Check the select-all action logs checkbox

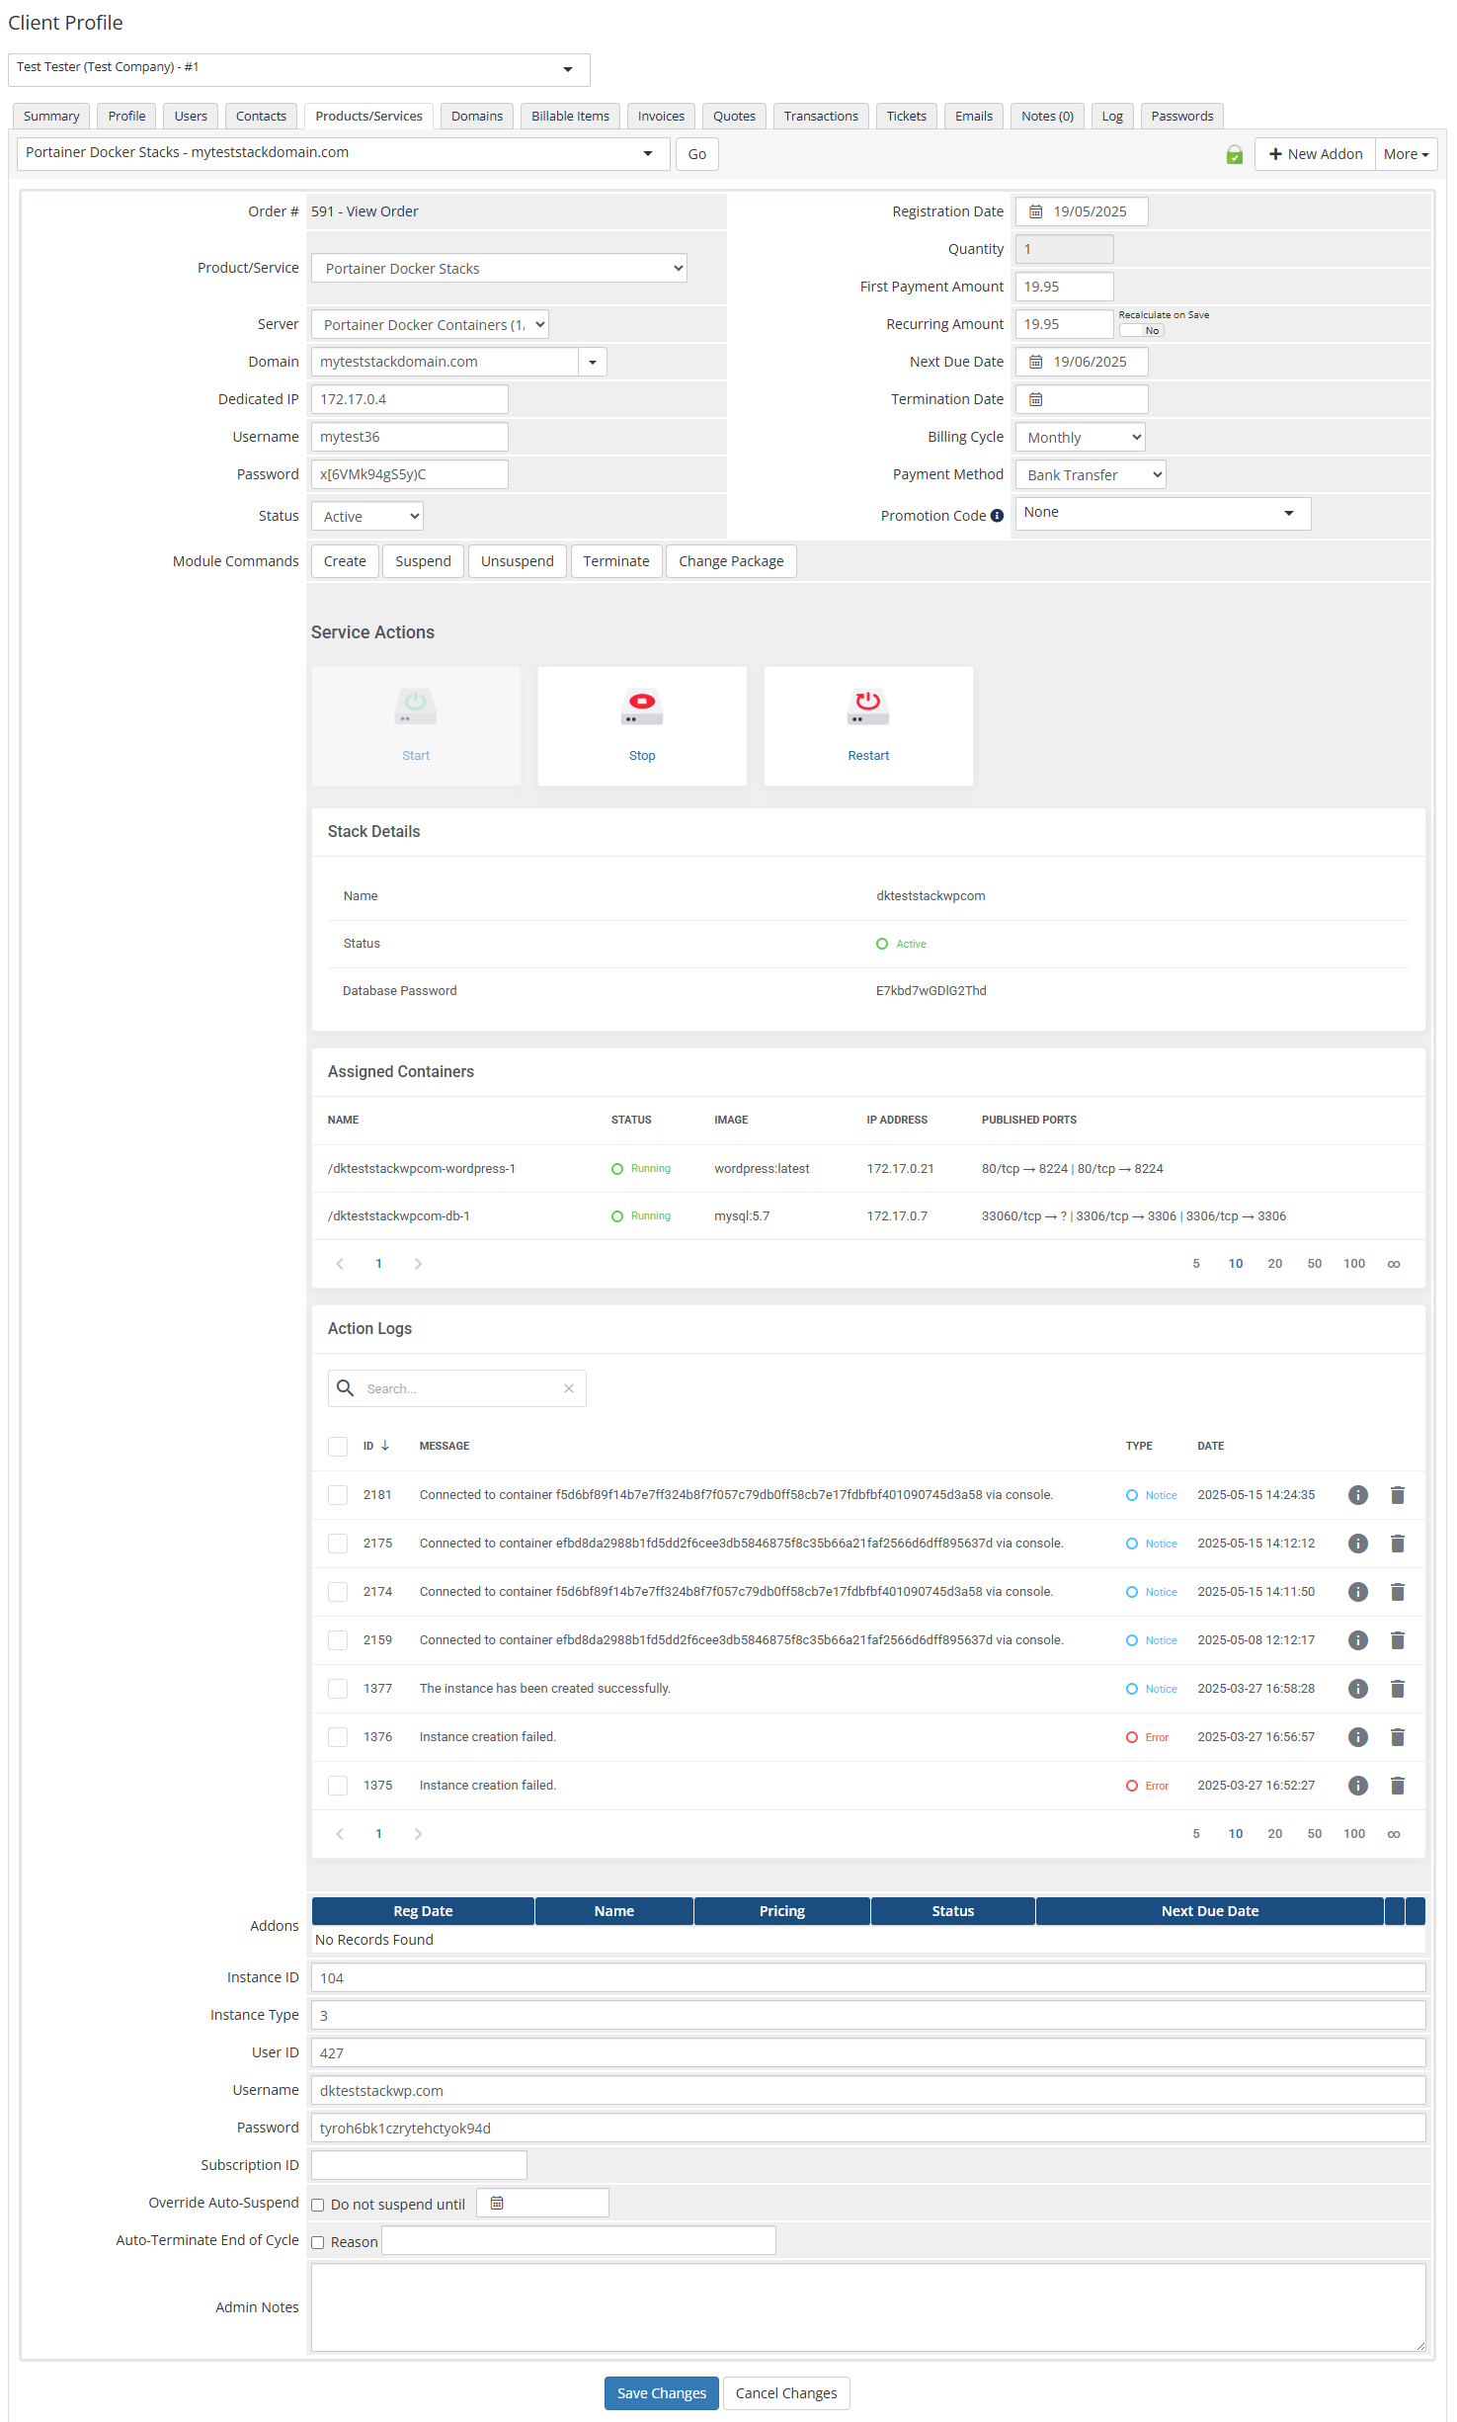pyautogui.click(x=338, y=1446)
